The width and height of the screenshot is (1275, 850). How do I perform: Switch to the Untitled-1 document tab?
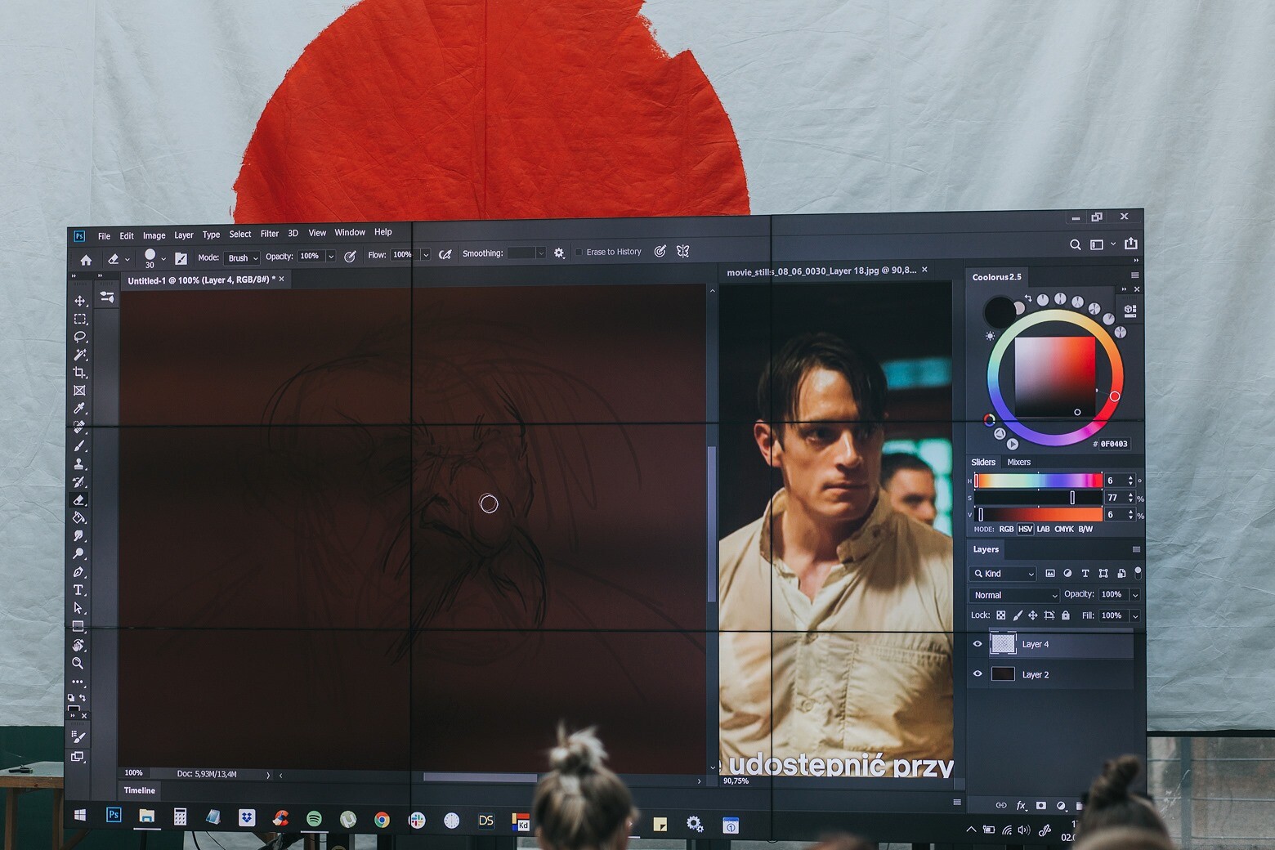coord(201,280)
